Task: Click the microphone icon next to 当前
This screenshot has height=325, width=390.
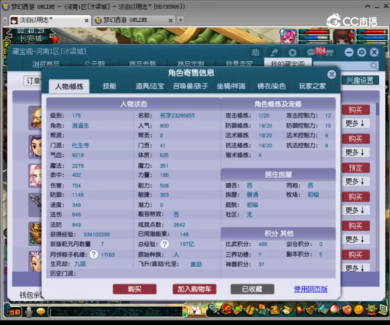Action: (x=29, y=312)
